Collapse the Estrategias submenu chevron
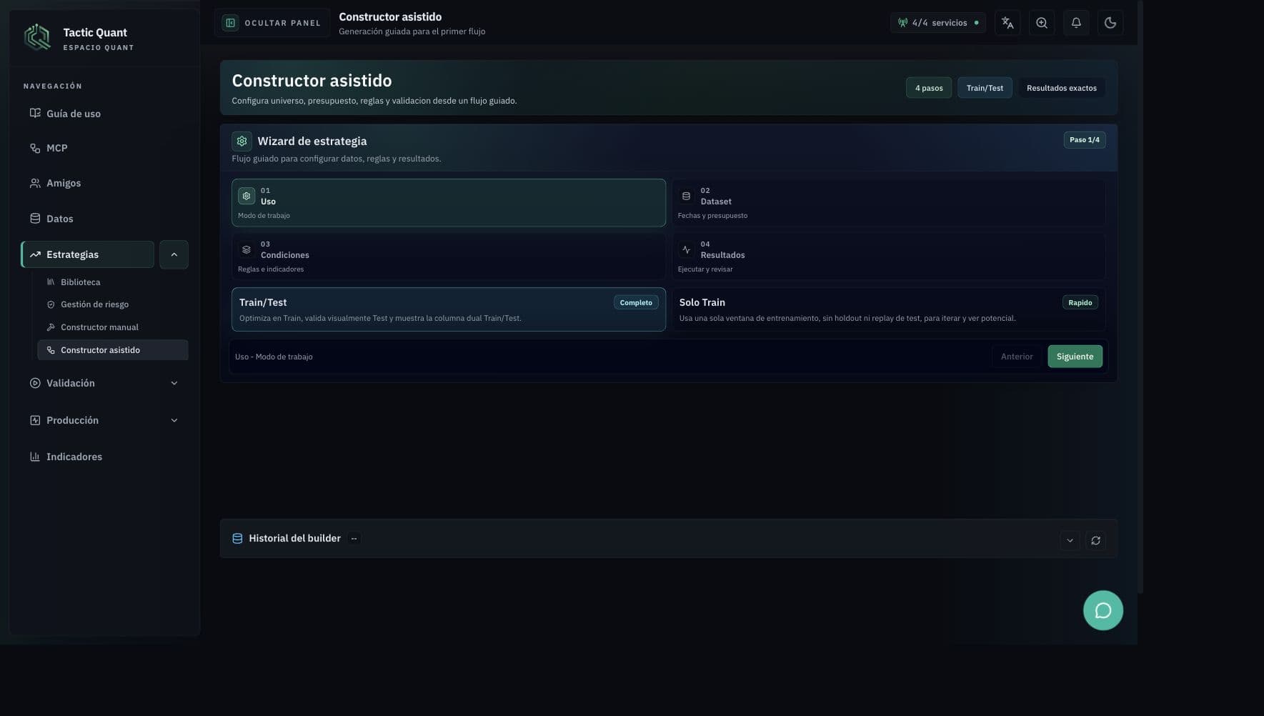Image resolution: width=1264 pixels, height=716 pixels. (x=174, y=254)
